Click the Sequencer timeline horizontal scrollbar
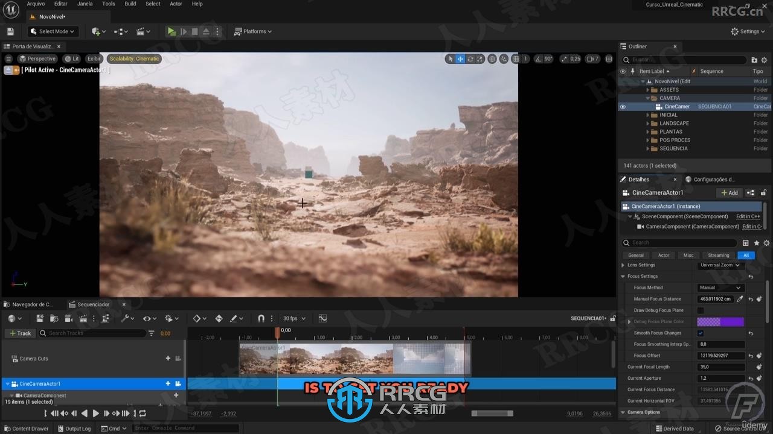 click(x=492, y=414)
